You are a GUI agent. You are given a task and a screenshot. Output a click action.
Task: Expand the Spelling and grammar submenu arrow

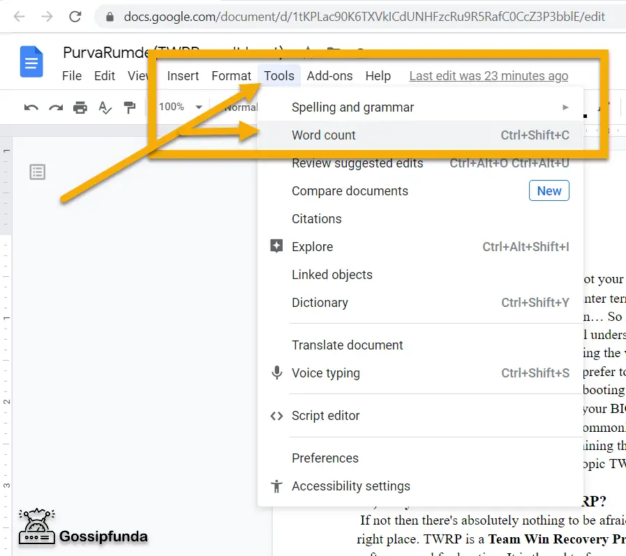[565, 107]
